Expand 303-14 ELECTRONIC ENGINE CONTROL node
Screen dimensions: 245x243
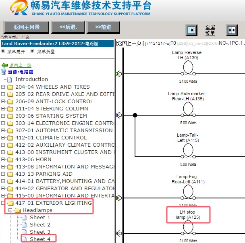point(3,123)
